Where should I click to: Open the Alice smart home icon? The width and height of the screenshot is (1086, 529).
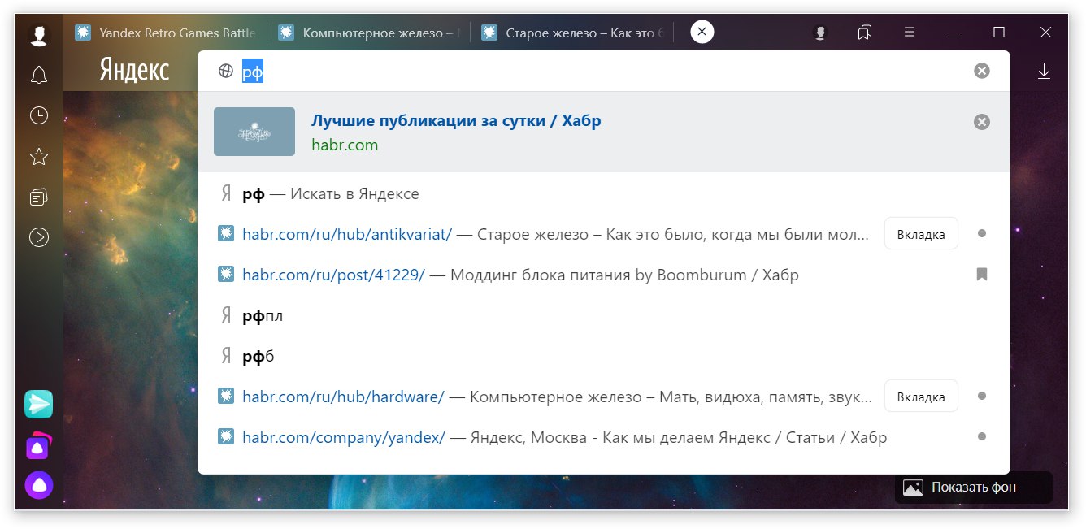point(38,445)
